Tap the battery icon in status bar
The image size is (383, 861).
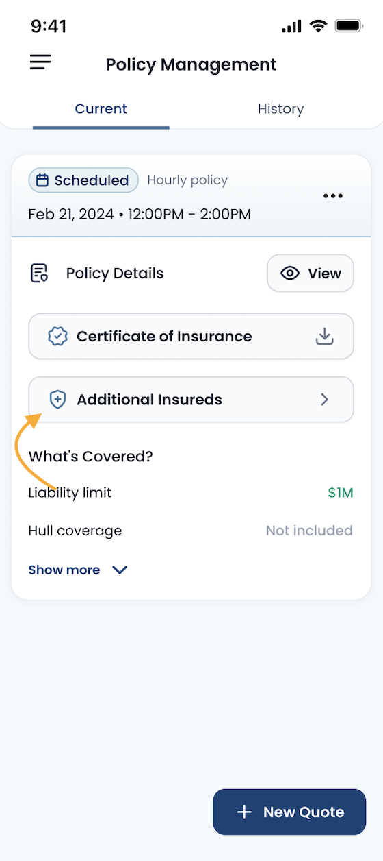pos(349,26)
